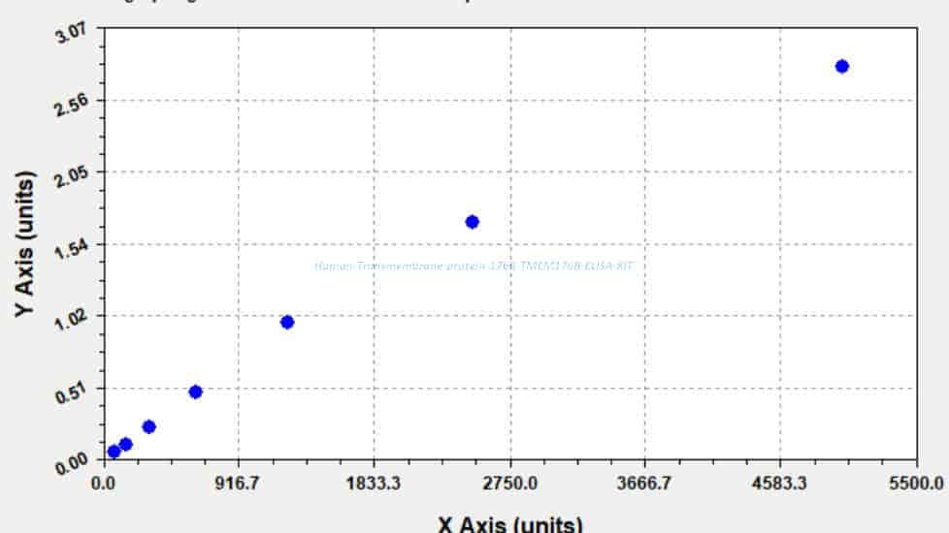This screenshot has width=949, height=533.
Task: Click the Y Axis (units) label
Action: [x=25, y=243]
